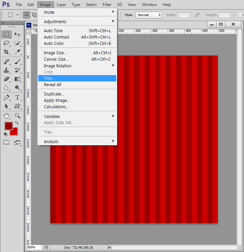Image resolution: width=244 pixels, height=252 pixels.
Task: Select the Zoom tool
Action: tap(17, 116)
